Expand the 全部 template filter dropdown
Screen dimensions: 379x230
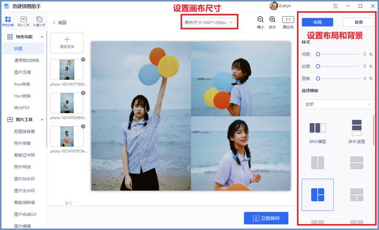337,104
